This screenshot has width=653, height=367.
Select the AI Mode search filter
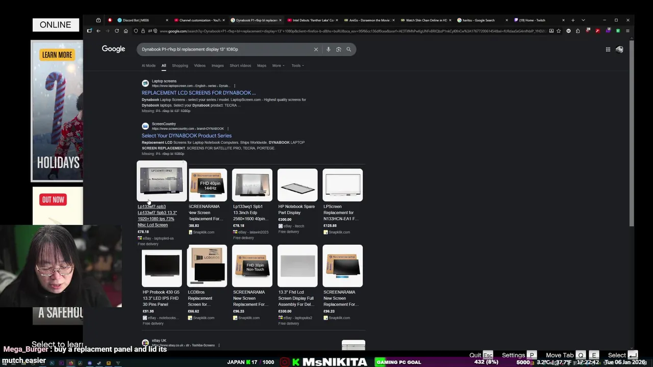148,65
